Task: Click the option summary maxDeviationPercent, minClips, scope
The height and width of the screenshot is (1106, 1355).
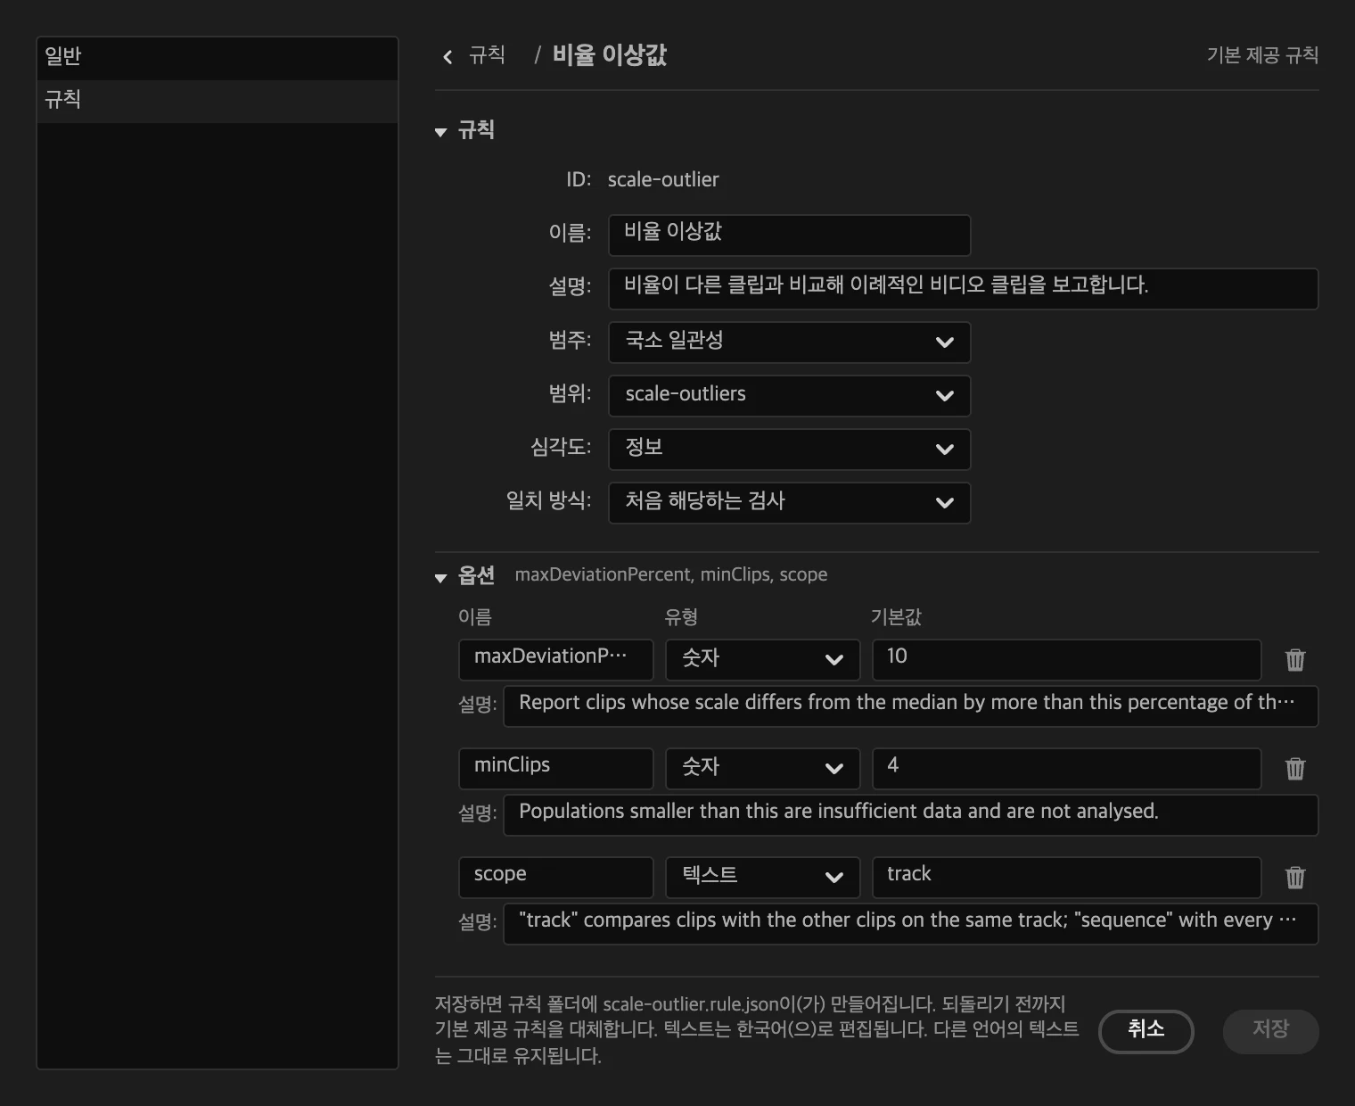Action: pyautogui.click(x=671, y=575)
